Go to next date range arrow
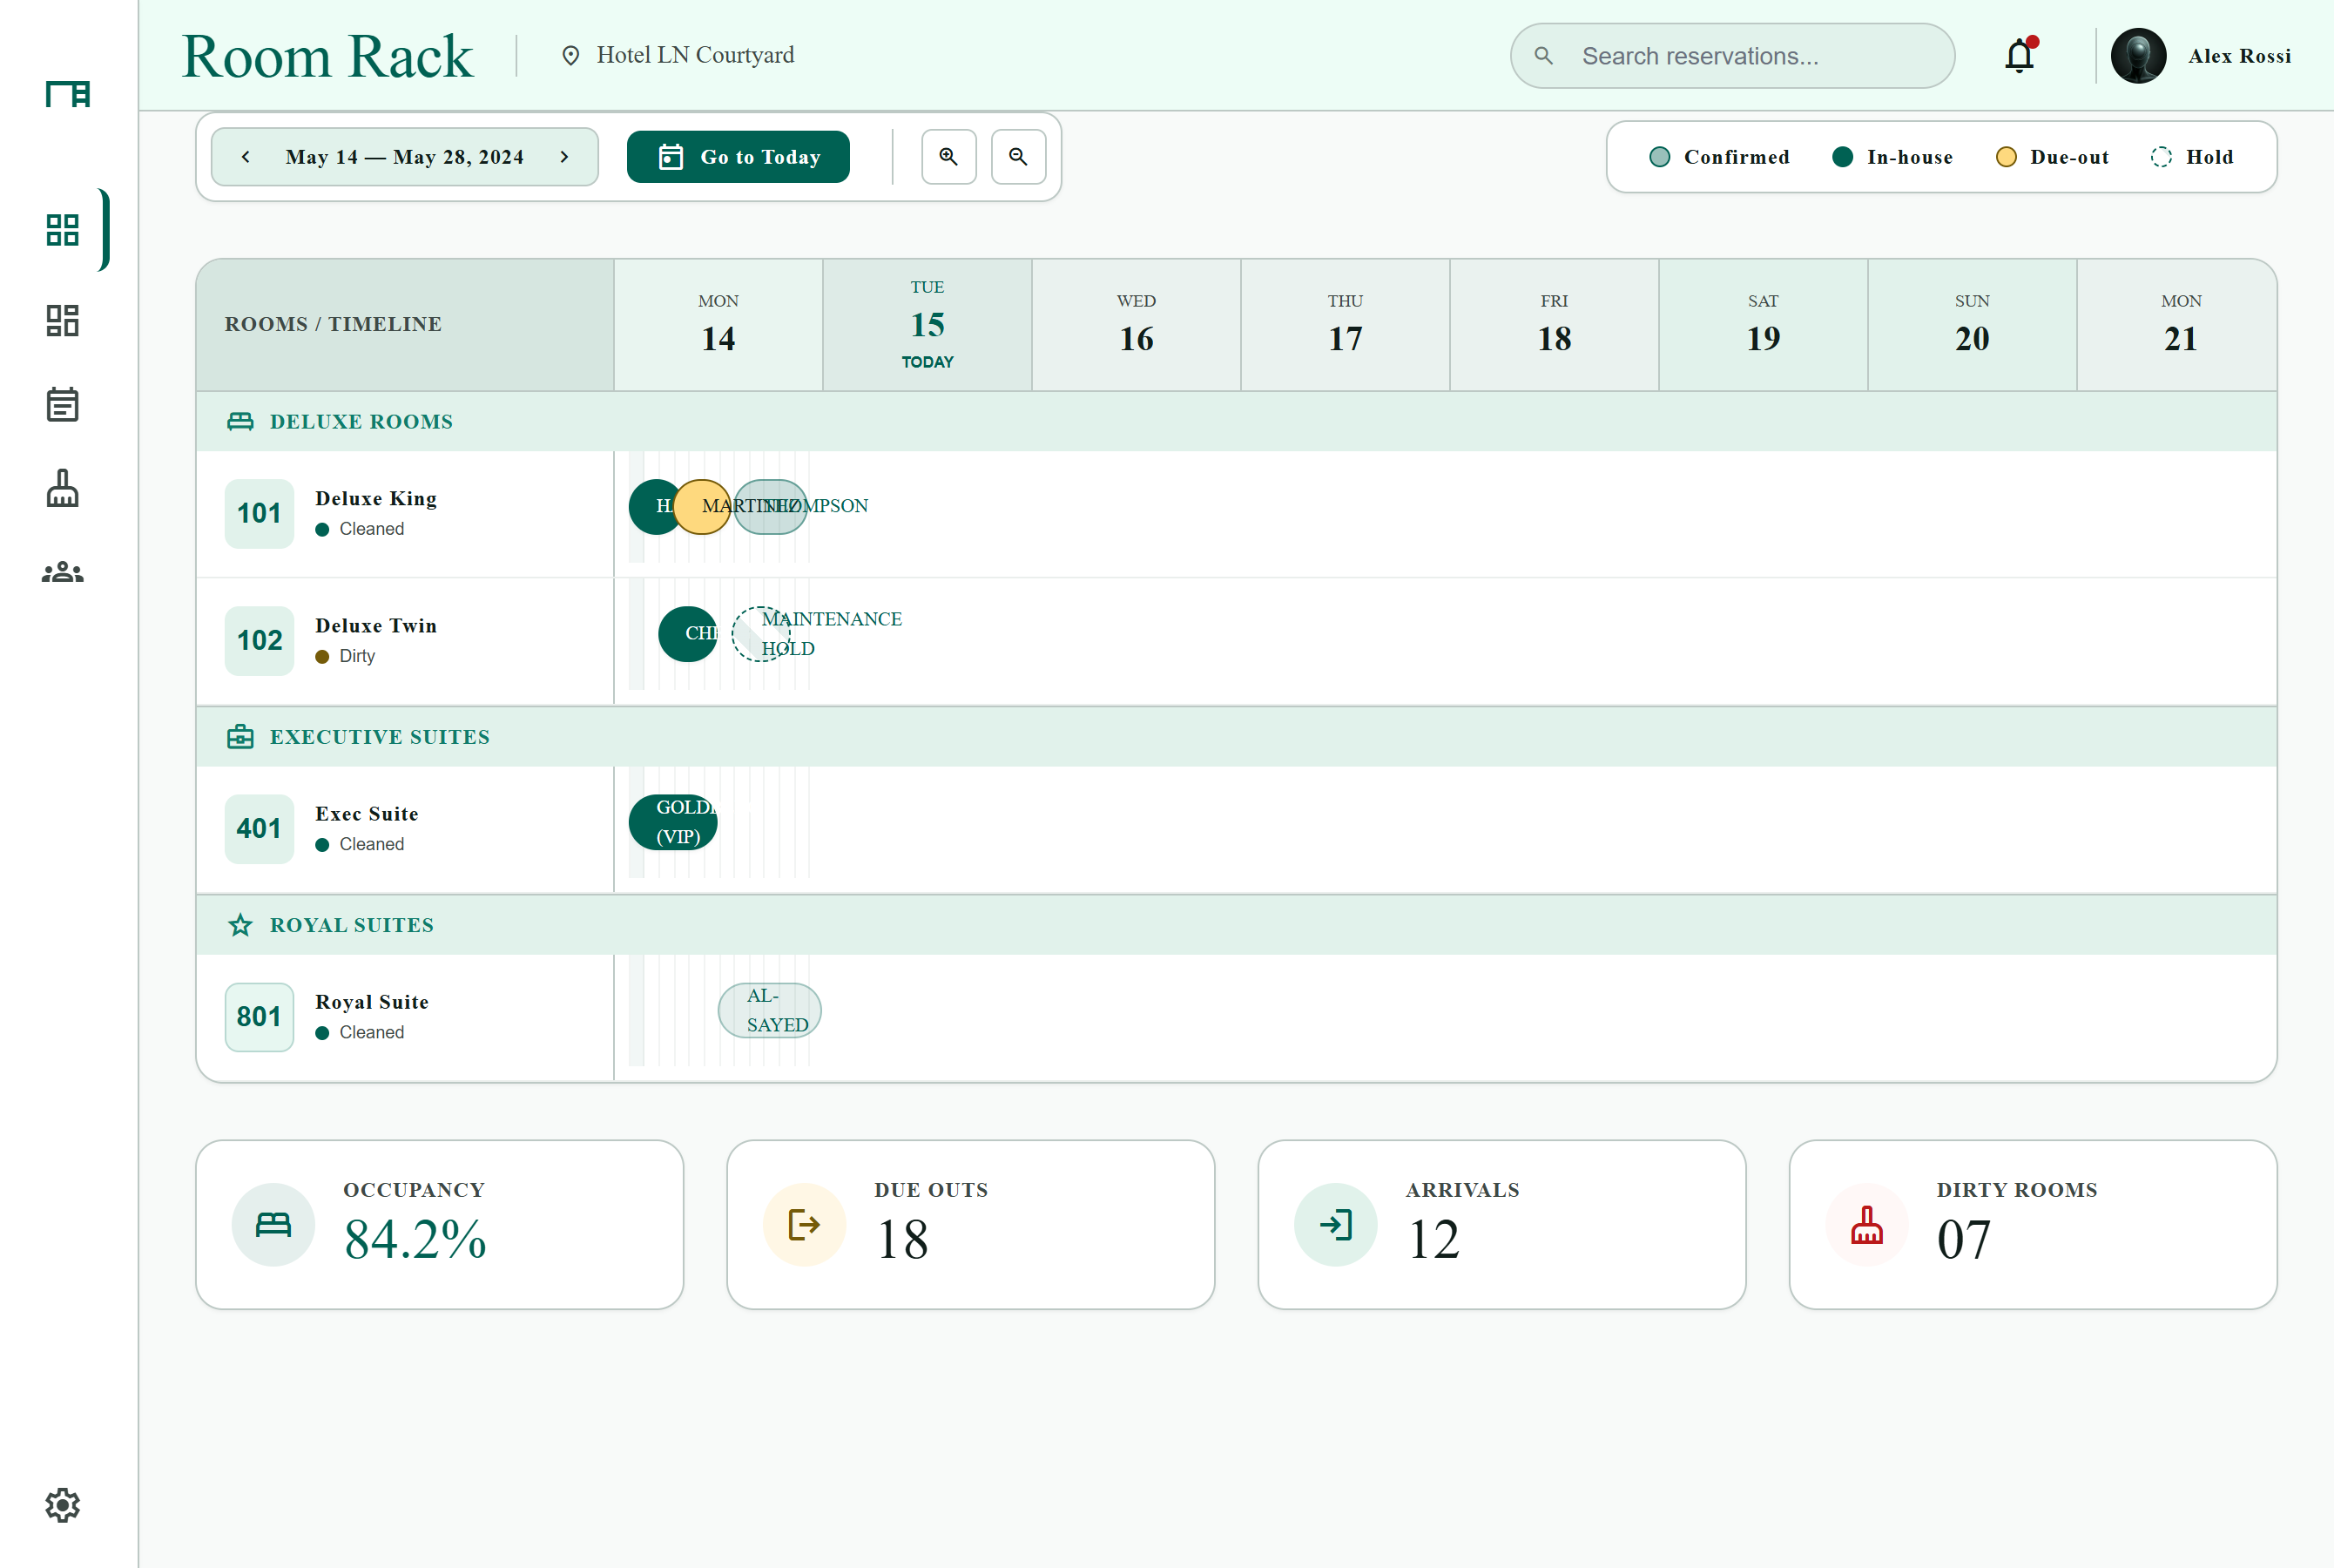 pos(564,157)
